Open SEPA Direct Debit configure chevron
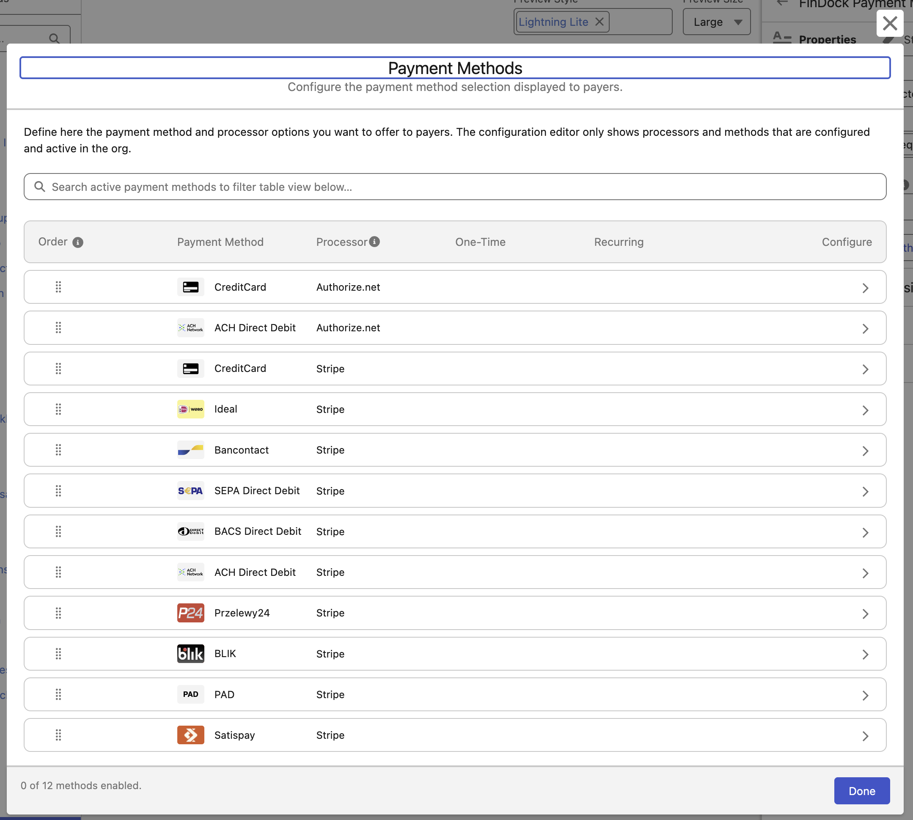This screenshot has height=820, width=913. pos(865,492)
